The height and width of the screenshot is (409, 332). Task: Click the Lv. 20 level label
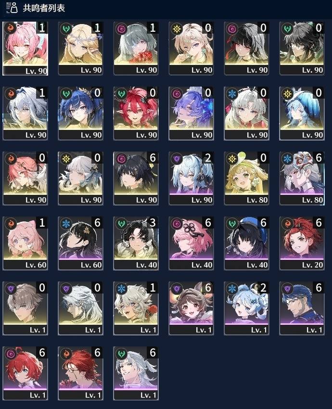tap(312, 265)
